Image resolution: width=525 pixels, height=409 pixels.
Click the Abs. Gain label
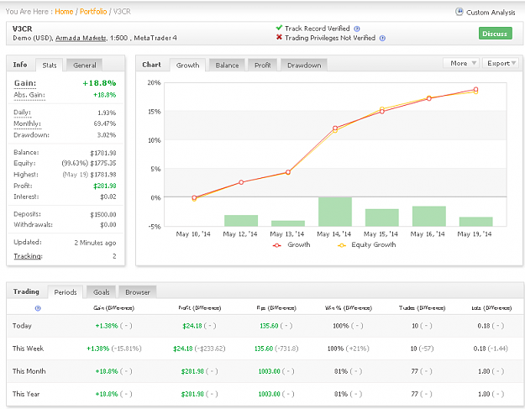pos(29,95)
